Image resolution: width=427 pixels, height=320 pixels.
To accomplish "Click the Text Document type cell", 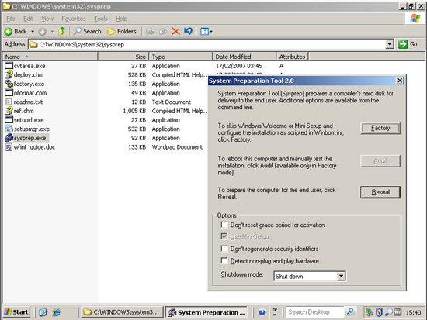I will coord(172,102).
